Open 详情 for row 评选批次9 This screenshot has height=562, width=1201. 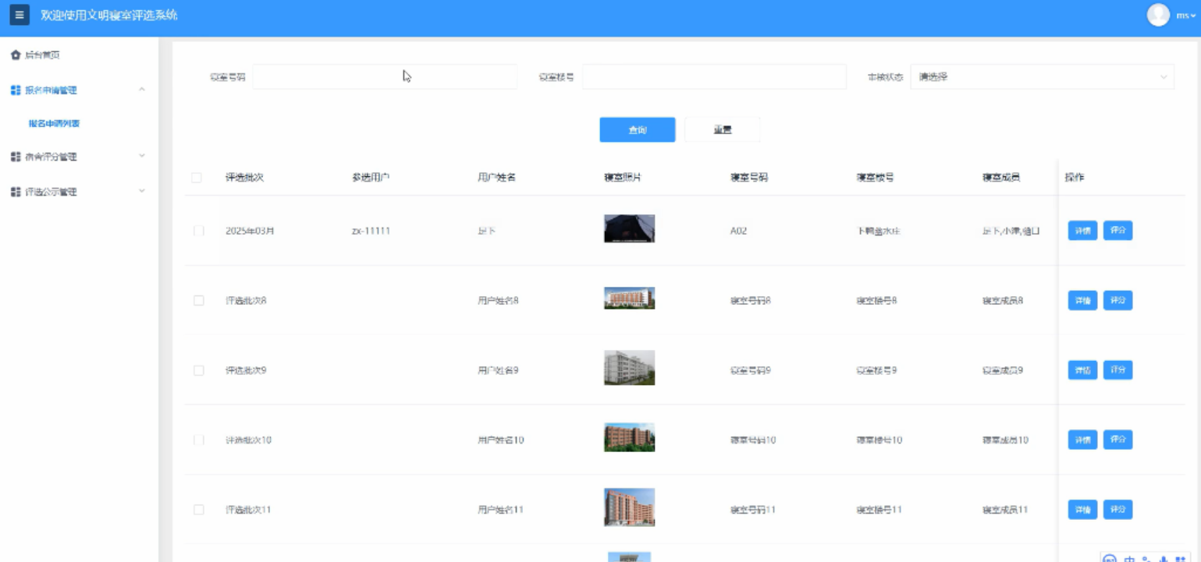[x=1082, y=370]
